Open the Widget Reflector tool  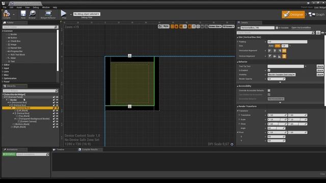(48, 14)
